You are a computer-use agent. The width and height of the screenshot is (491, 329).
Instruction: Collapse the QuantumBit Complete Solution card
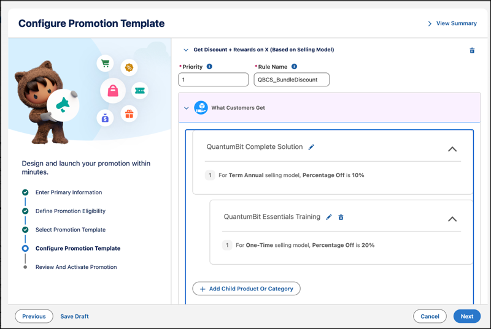(x=452, y=149)
